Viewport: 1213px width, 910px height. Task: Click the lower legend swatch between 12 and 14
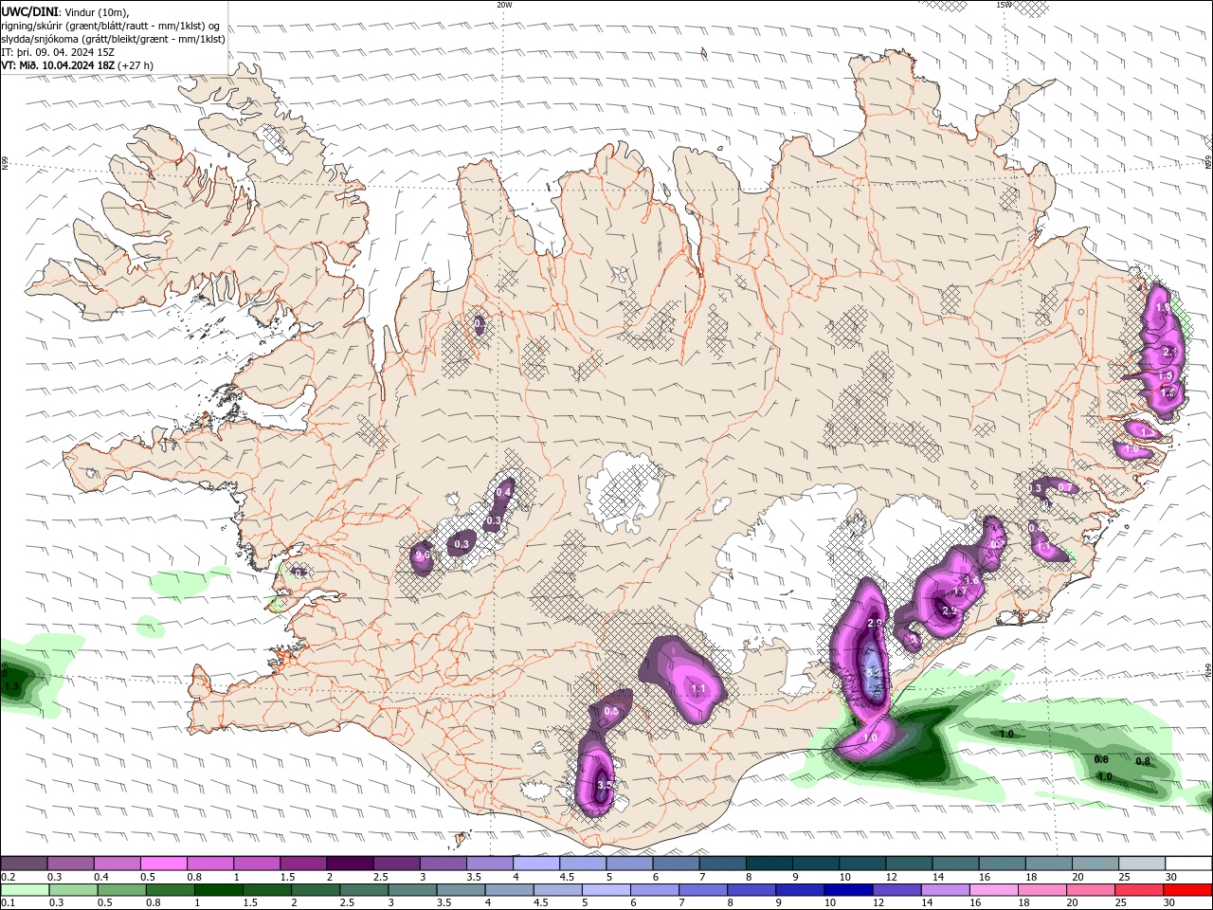tap(898, 890)
